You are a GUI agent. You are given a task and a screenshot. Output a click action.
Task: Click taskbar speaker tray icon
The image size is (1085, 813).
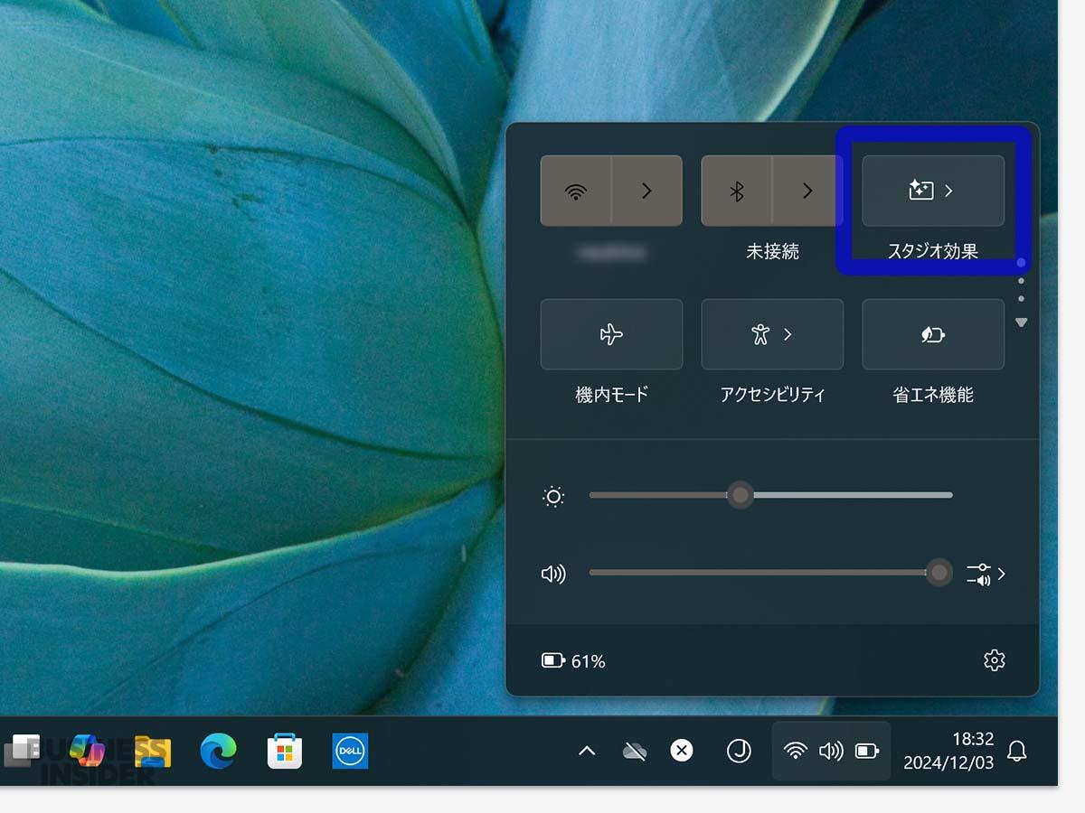tap(831, 751)
